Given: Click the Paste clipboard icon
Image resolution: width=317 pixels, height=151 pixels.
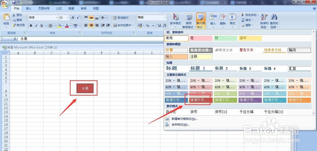Looking at the screenshot, I should click(x=6, y=17).
